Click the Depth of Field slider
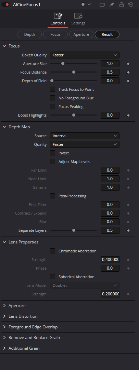This screenshot has width=139, height=370. [74, 81]
